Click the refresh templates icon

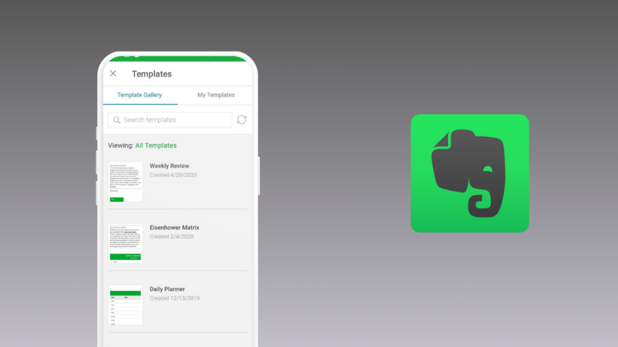(x=241, y=120)
